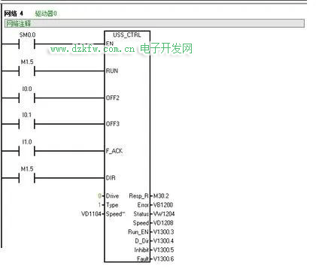The image size is (316, 275).
Task: Select the M1.5 contact feeding RUN
Action: click(x=27, y=71)
